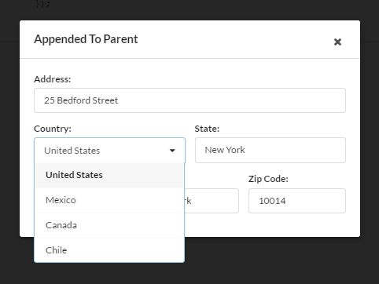The width and height of the screenshot is (379, 284).
Task: Click blank header space beside modal title
Action: tap(236, 39)
